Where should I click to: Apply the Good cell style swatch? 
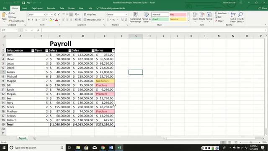(160, 19)
